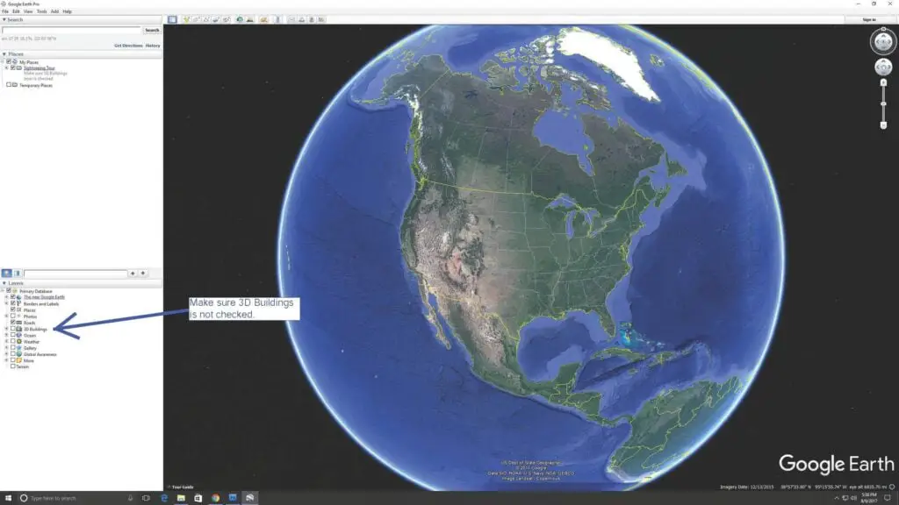This screenshot has width=899, height=505.
Task: Toggle the sidebar visibility toolbar icon
Action: pos(172,19)
